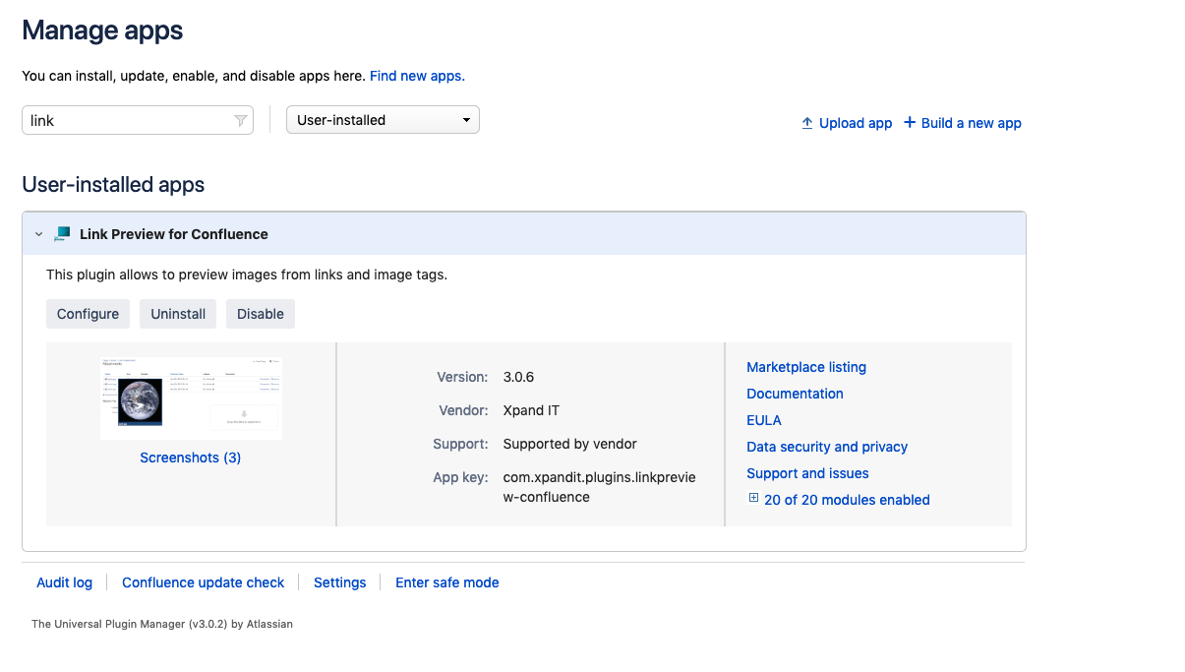1185x672 pixels.
Task: Collapse the Link Preview for Confluence panel
Action: [38, 234]
